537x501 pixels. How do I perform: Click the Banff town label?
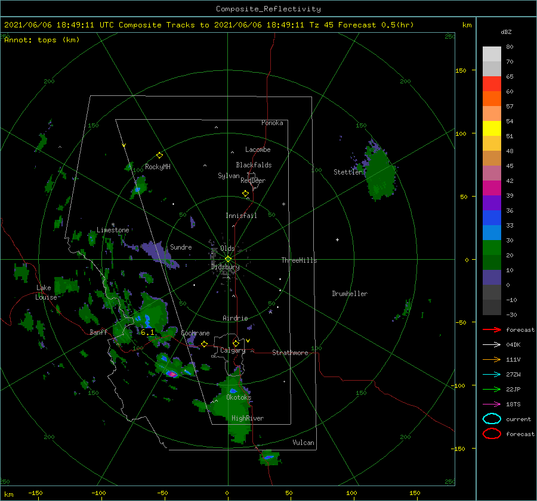(98, 332)
